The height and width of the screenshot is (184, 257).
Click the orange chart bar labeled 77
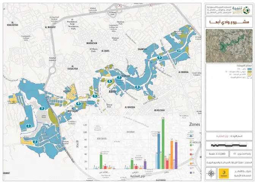[x=172, y=155]
